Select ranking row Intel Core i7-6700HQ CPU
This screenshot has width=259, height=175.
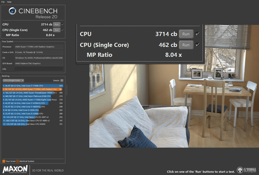tap(33, 103)
